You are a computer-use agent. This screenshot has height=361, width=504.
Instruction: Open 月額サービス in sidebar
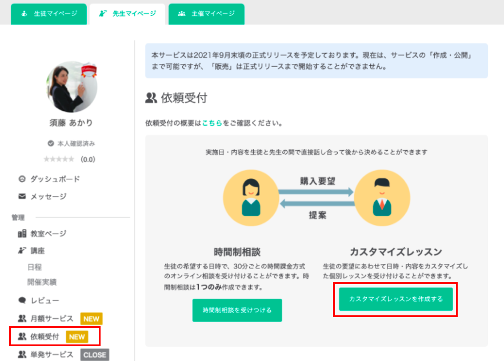[x=52, y=319]
